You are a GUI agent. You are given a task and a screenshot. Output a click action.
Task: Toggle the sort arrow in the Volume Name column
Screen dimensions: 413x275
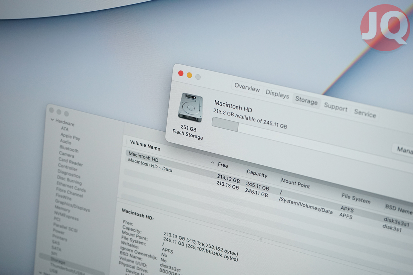tap(212, 162)
